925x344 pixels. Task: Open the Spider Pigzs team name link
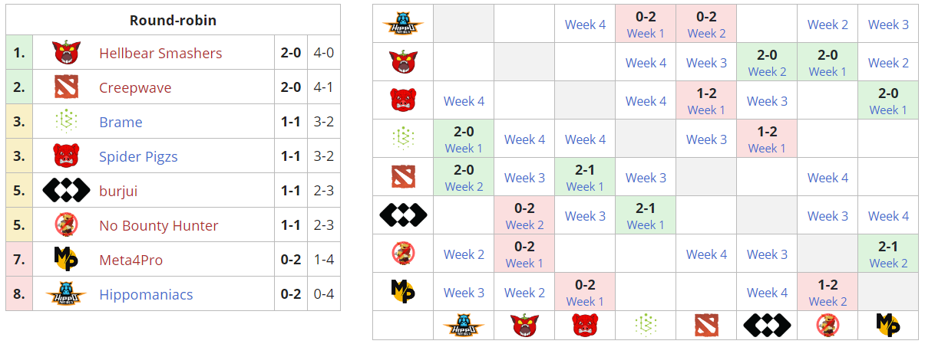click(x=138, y=156)
